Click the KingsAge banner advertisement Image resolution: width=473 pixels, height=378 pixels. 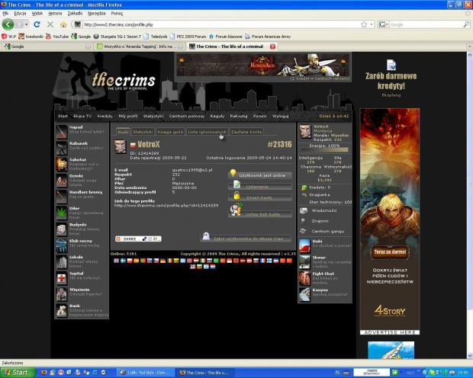coord(262,66)
